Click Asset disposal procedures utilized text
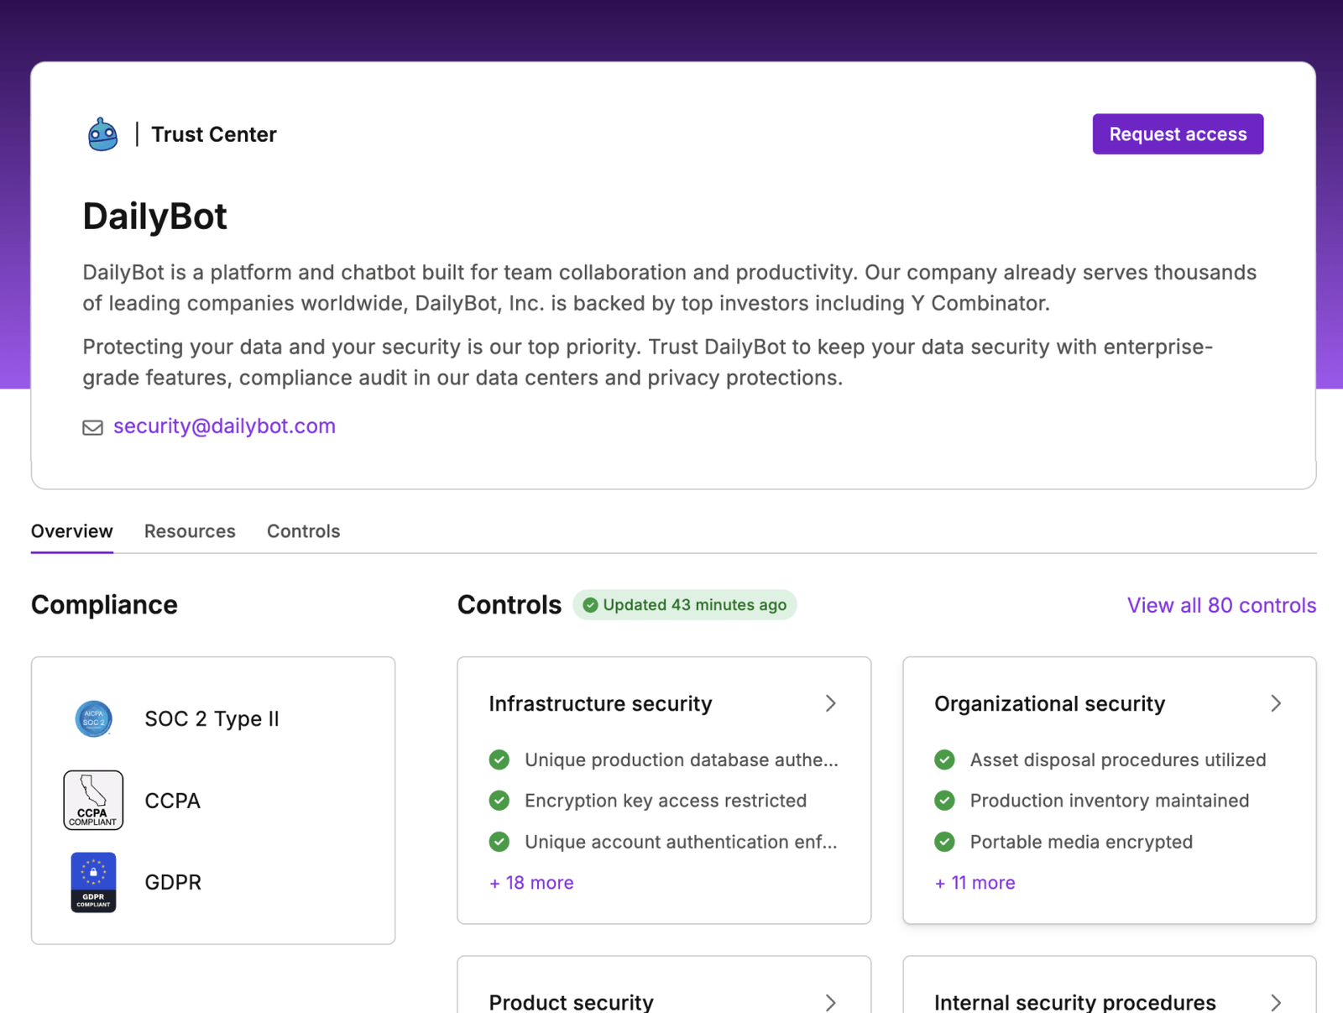This screenshot has width=1343, height=1013. pos(1118,760)
